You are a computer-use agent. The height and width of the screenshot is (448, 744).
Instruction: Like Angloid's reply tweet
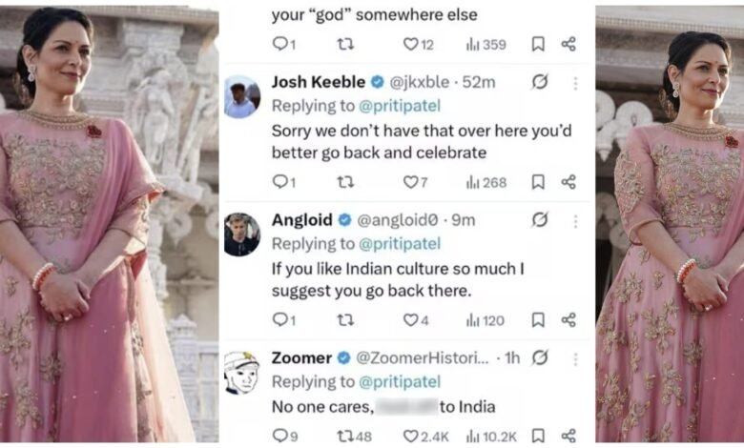(410, 320)
